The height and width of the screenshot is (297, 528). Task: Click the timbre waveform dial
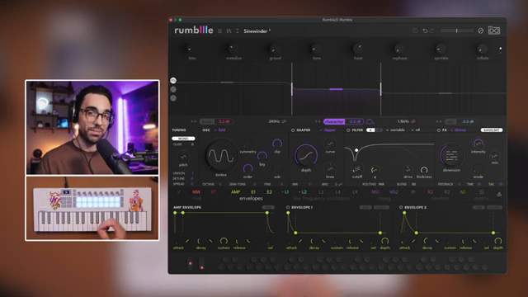coord(221,156)
